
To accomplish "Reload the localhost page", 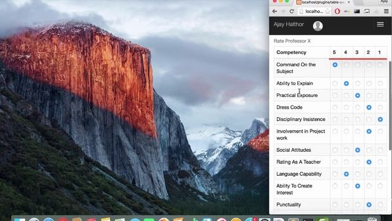I will [292, 11].
